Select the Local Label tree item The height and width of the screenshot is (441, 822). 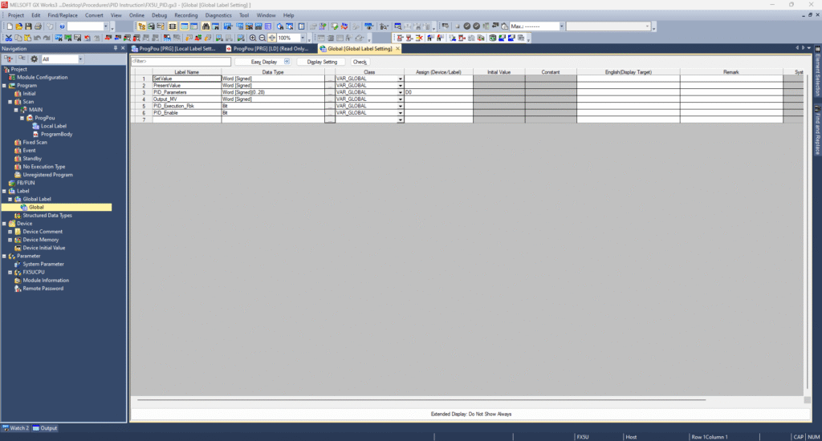pos(54,126)
